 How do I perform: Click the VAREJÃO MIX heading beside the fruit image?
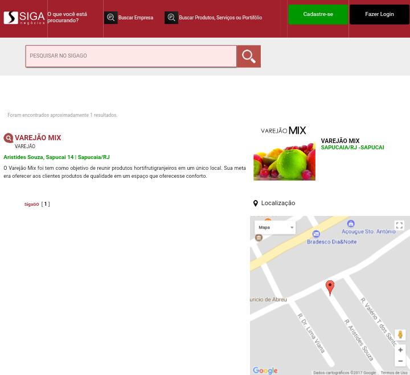[x=340, y=141]
